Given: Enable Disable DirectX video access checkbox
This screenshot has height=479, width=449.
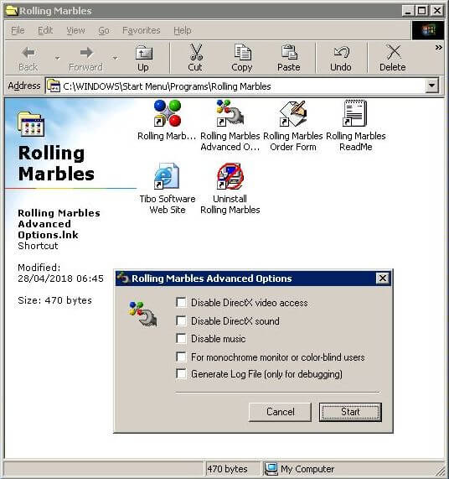Looking at the screenshot, I should point(181,303).
